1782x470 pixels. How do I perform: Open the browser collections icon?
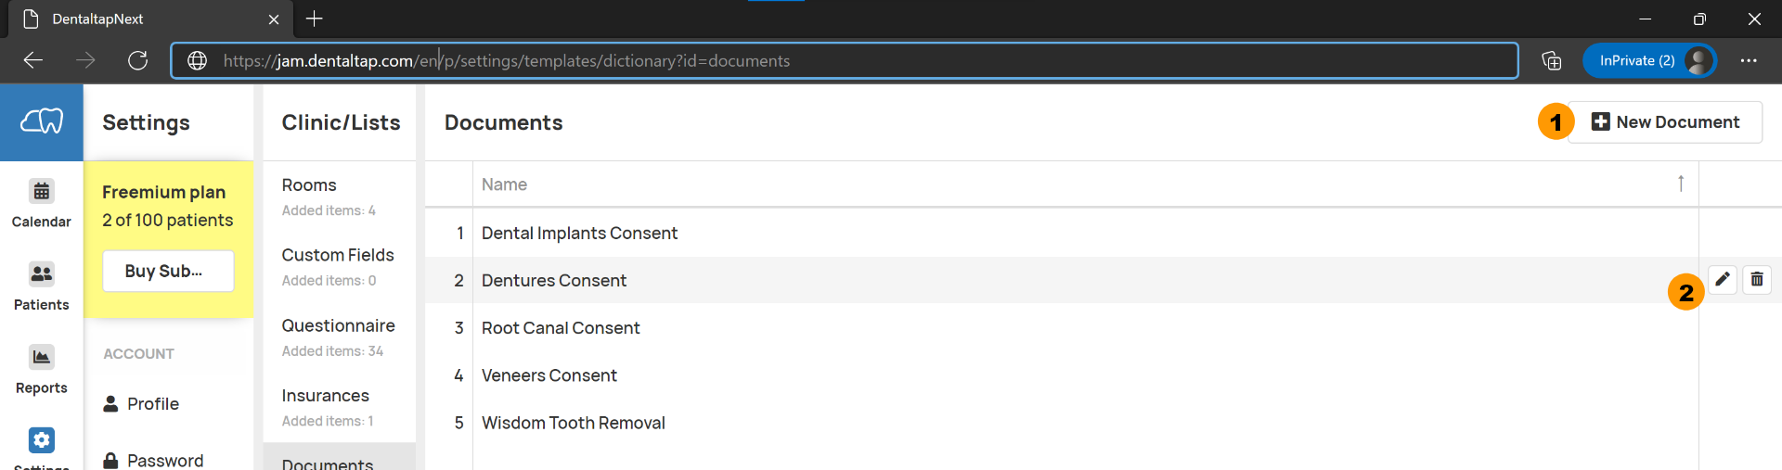click(1551, 60)
